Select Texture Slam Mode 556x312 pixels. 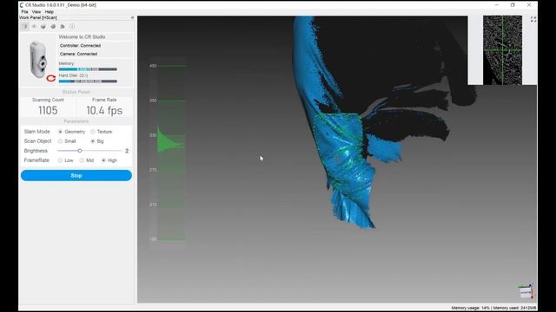pyautogui.click(x=93, y=132)
